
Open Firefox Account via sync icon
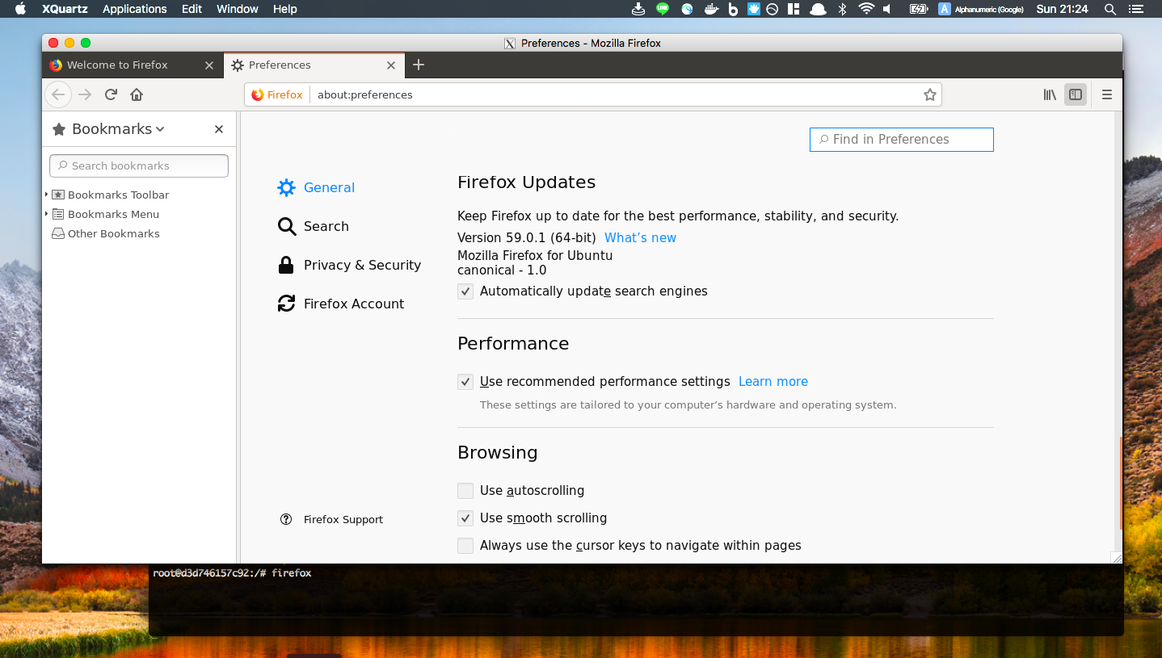[x=286, y=303]
